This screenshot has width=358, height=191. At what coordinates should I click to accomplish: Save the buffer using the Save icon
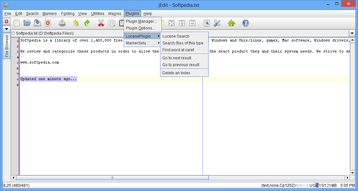point(37,23)
